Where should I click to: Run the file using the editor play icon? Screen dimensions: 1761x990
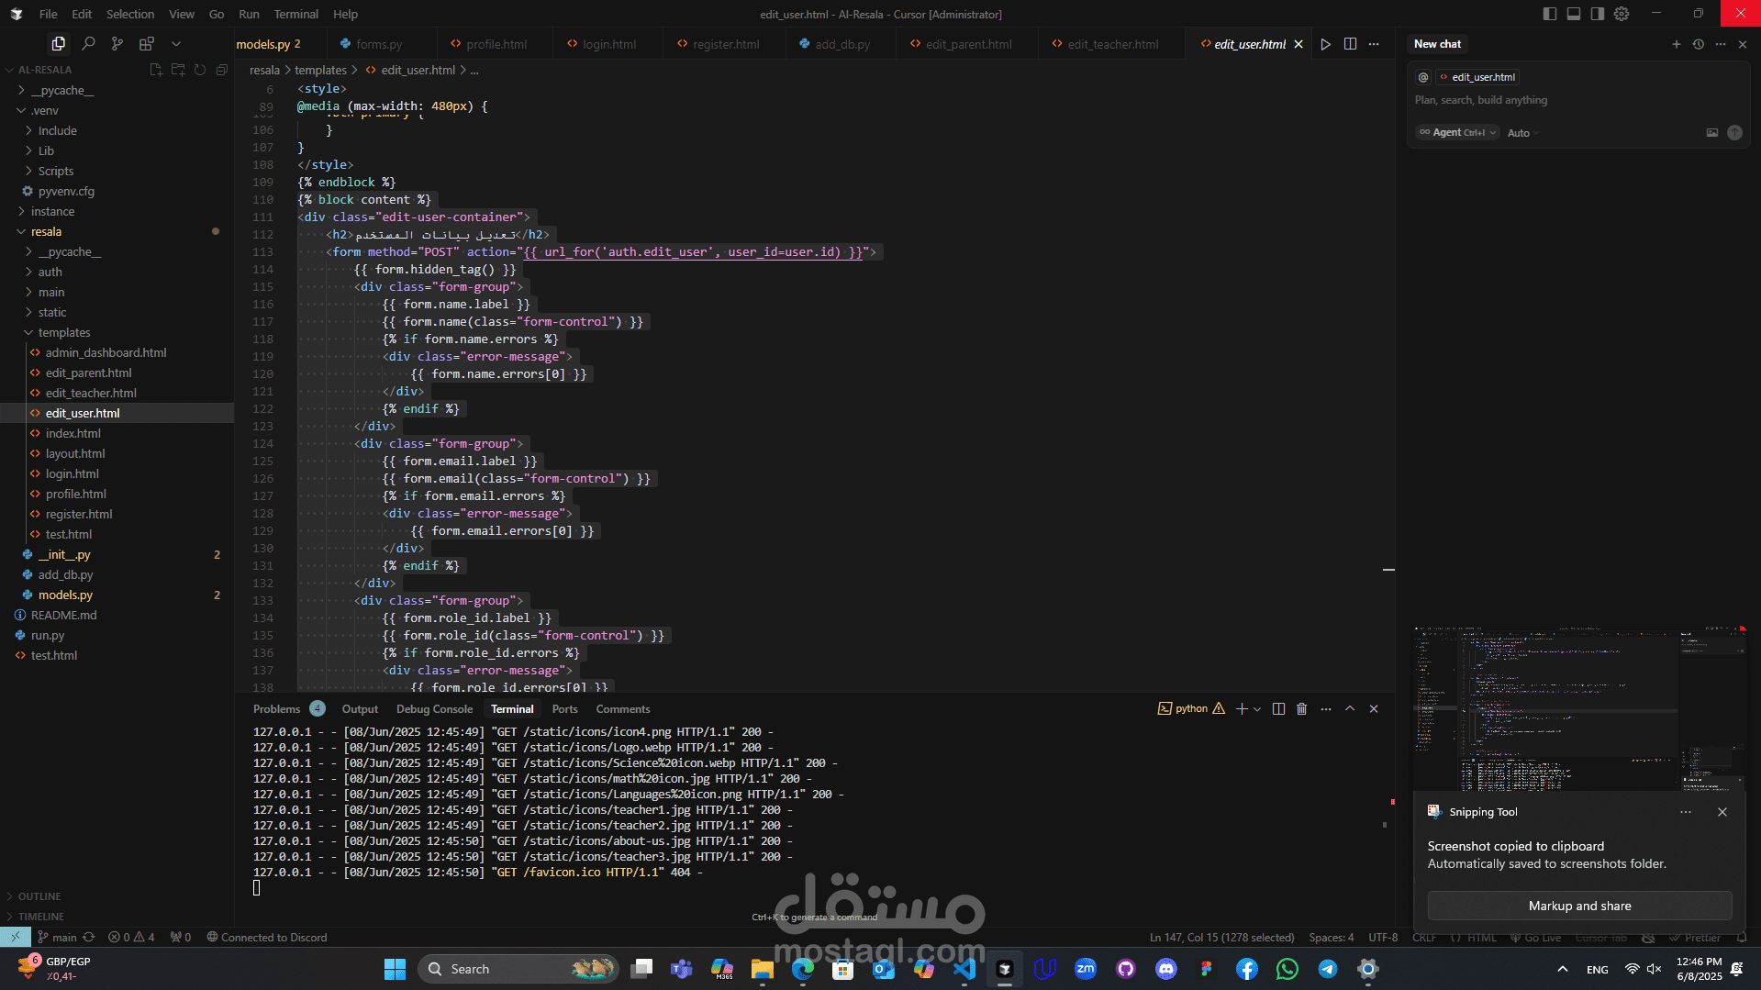1326,44
